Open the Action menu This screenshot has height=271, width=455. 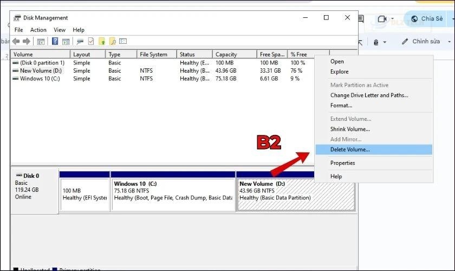click(x=38, y=30)
